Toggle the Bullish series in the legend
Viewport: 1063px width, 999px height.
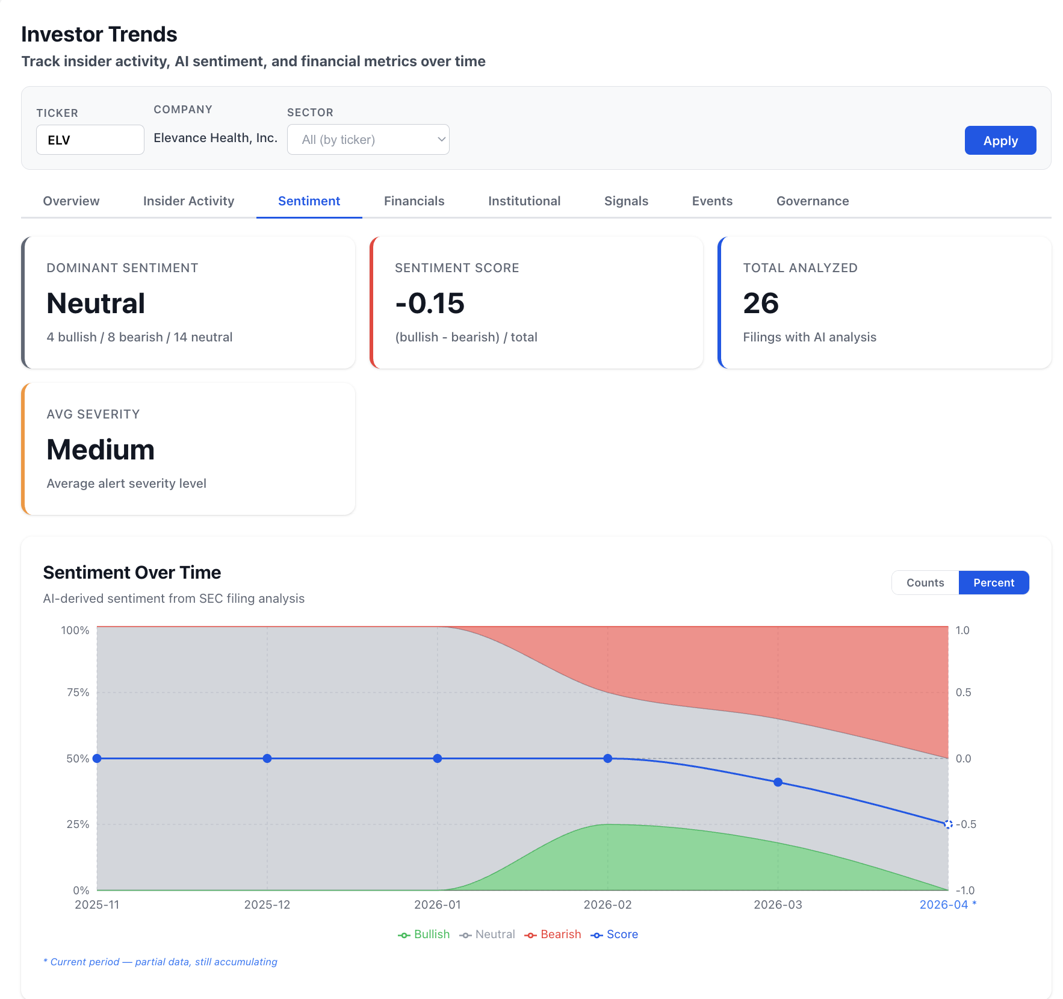424,934
